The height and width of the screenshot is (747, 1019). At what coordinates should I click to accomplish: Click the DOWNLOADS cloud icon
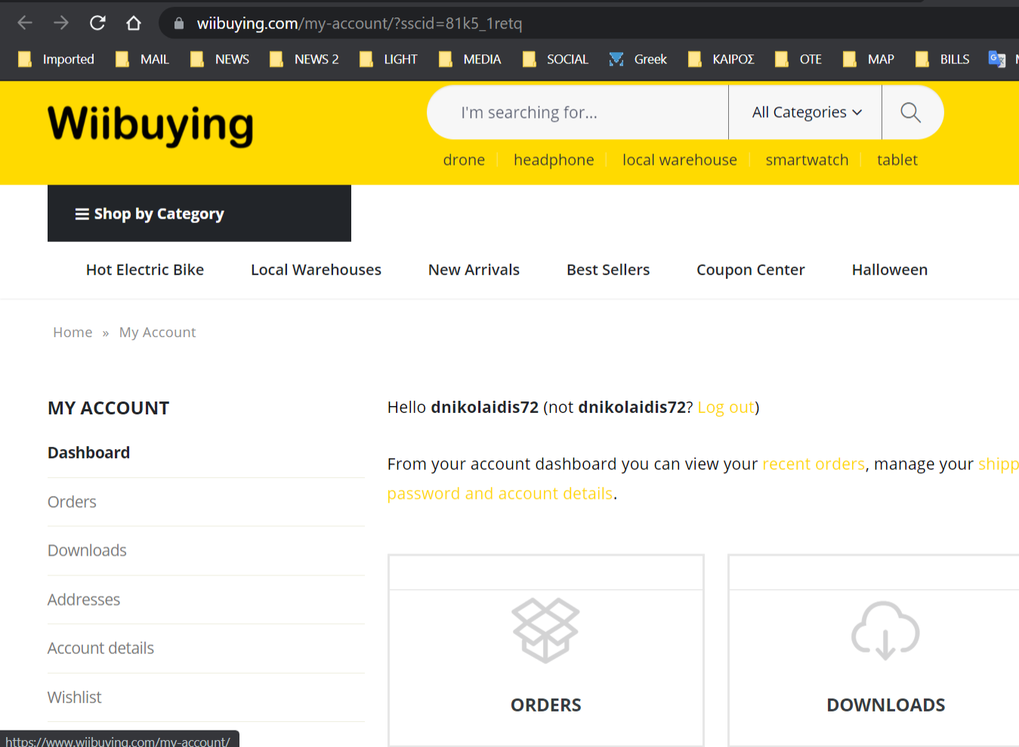point(885,631)
